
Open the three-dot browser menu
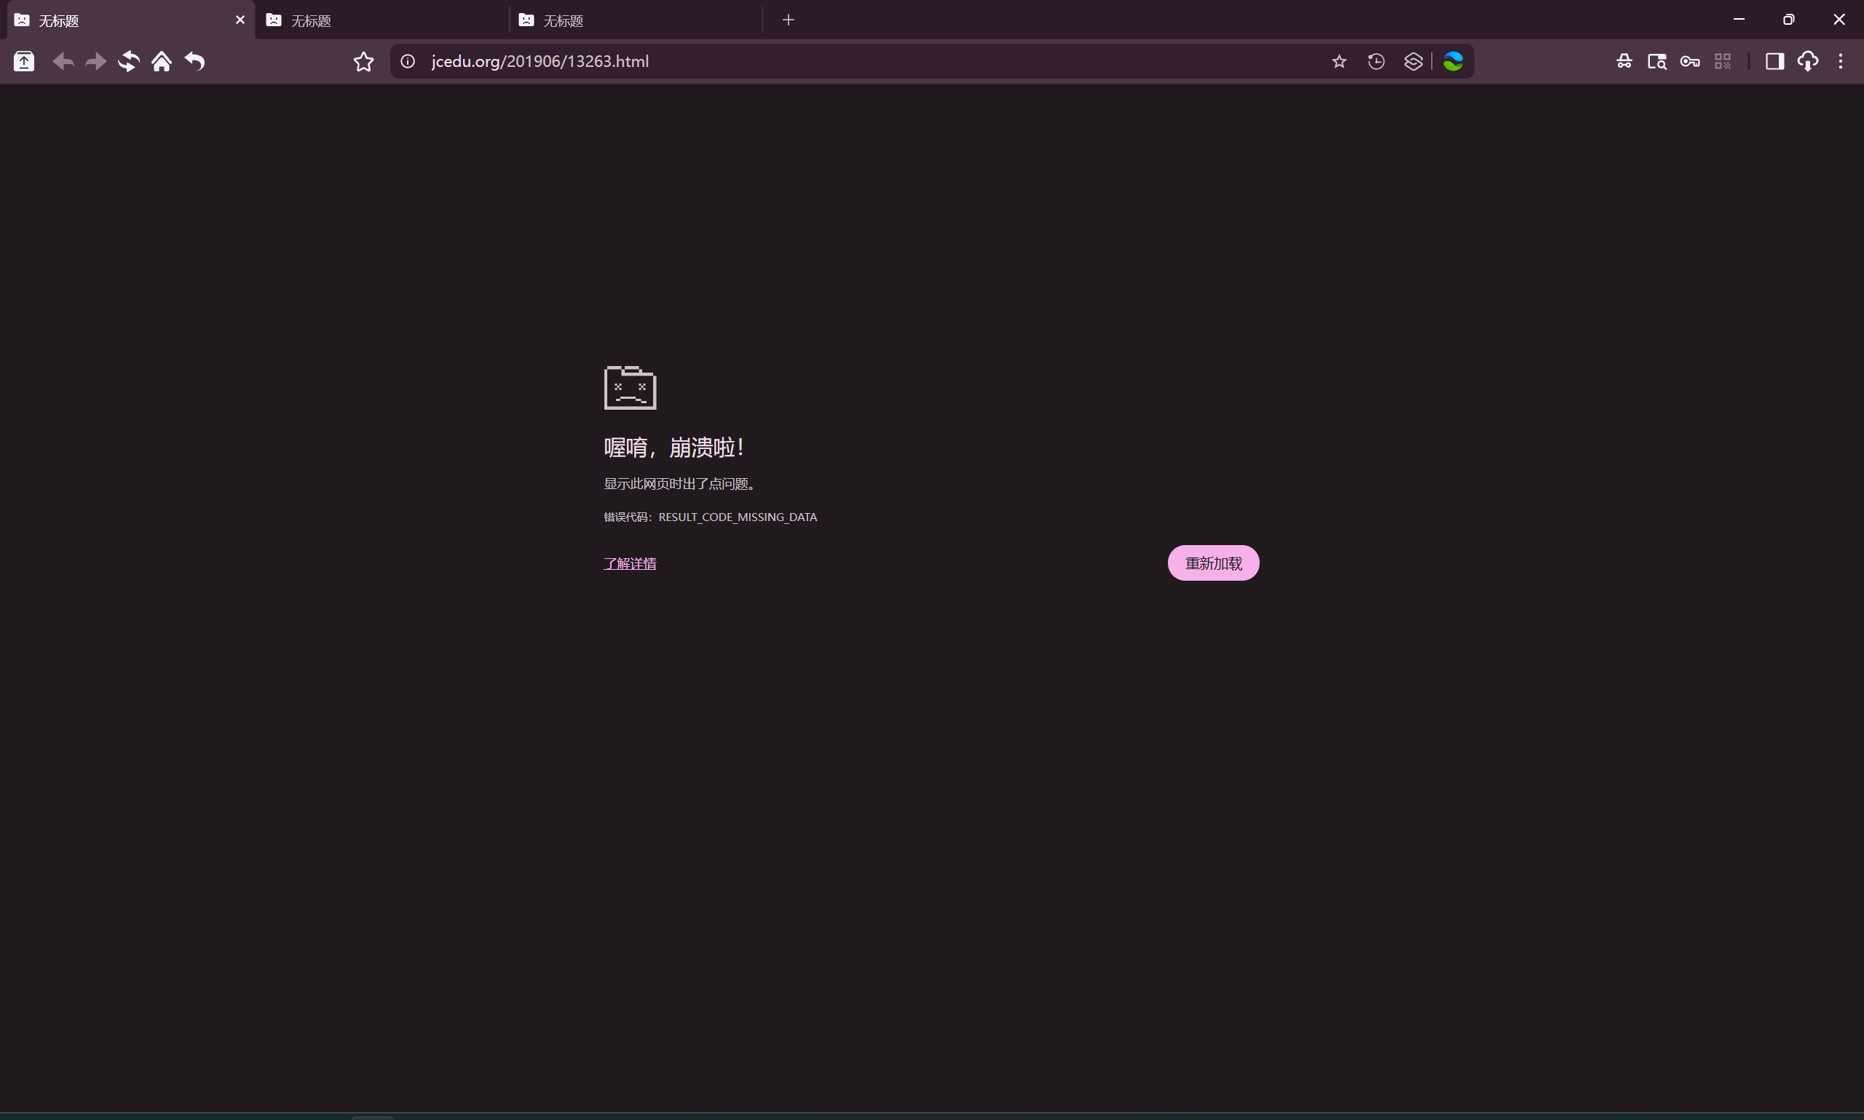1842,61
